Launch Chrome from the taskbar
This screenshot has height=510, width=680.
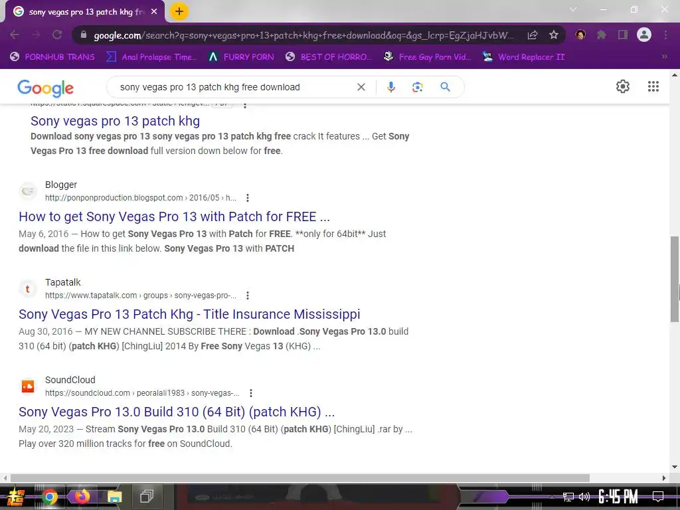pos(49,497)
